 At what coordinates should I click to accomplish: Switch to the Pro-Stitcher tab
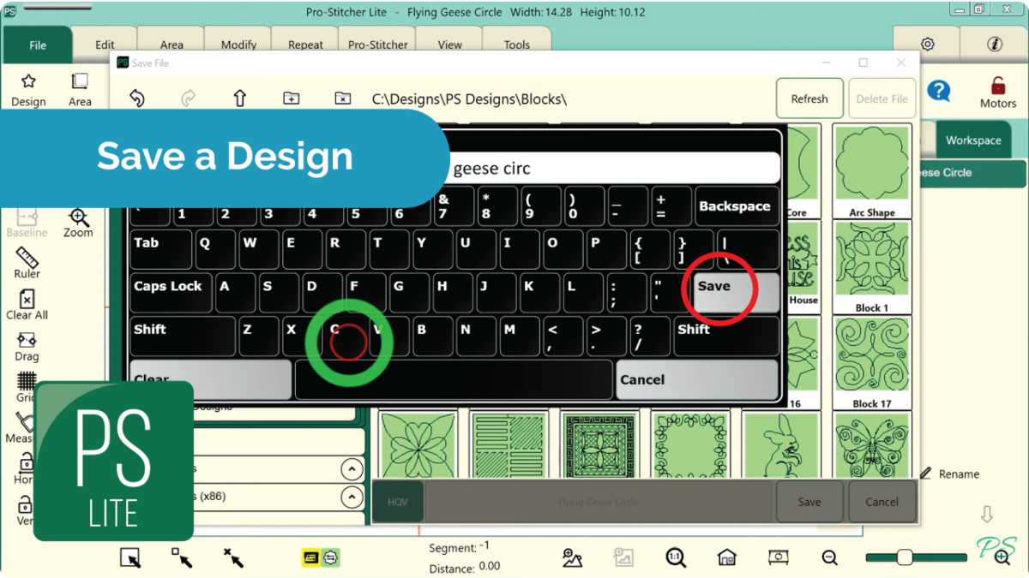378,45
